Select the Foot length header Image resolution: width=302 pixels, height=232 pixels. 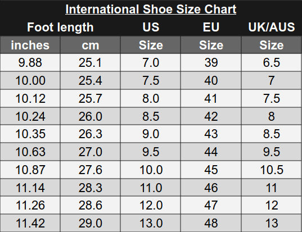[60, 27]
